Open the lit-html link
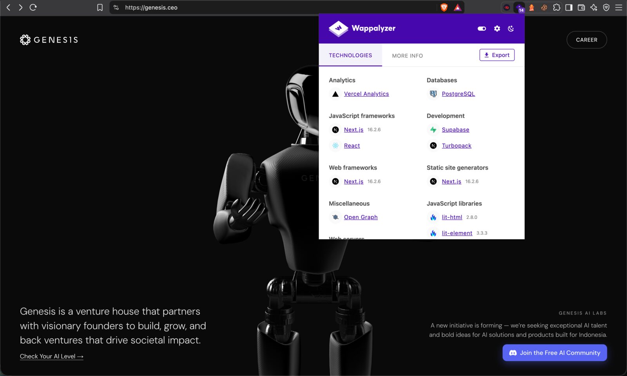627x376 pixels. (452, 217)
